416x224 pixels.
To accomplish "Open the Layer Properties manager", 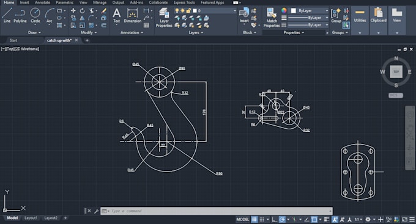I will (x=164, y=18).
